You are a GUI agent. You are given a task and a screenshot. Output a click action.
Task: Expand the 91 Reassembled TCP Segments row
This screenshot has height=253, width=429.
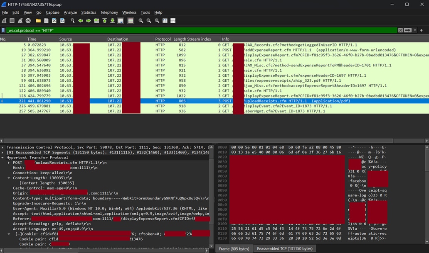pyautogui.click(x=2, y=152)
